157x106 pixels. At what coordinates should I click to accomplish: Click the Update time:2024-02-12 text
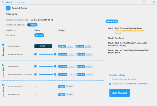coord(42,20)
